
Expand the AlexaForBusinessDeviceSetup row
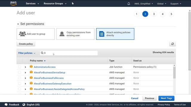click(25, 73)
